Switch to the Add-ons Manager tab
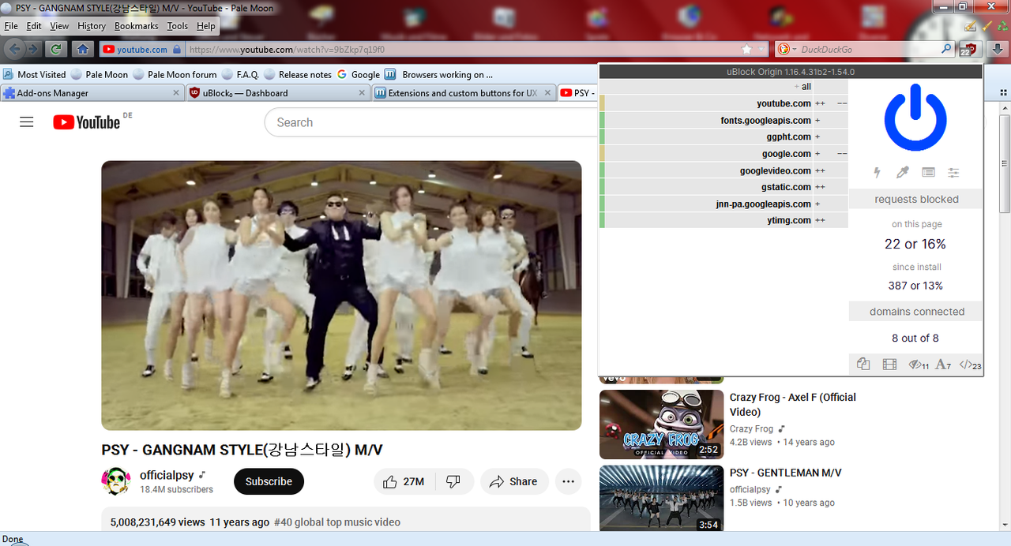 92,93
